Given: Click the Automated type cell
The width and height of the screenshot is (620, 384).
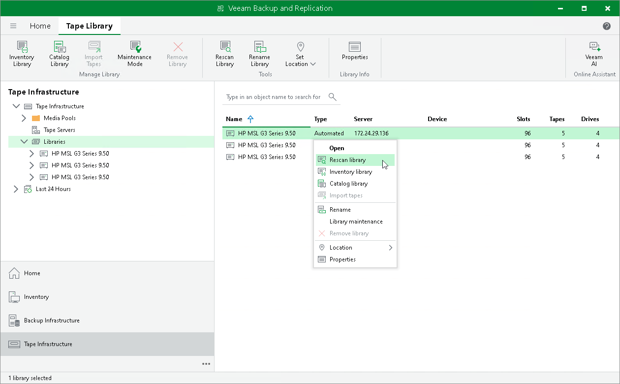Looking at the screenshot, I should [x=329, y=133].
